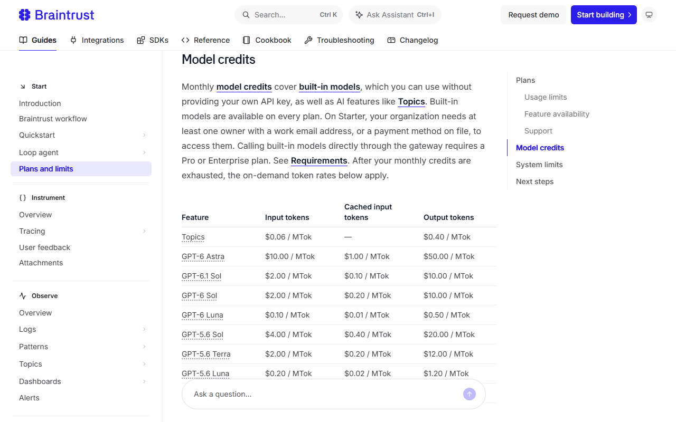Expand the Dashboards sidebar section
The width and height of the screenshot is (676, 422).
[144, 381]
